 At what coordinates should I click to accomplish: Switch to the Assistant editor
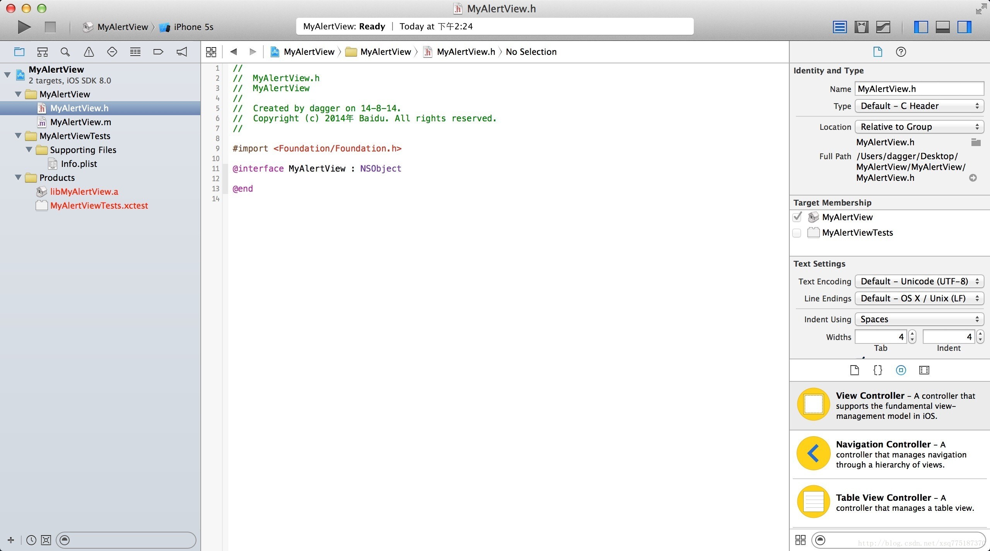pos(861,27)
